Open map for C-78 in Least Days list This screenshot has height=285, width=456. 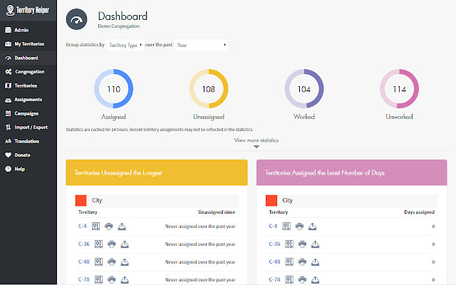pos(289,279)
